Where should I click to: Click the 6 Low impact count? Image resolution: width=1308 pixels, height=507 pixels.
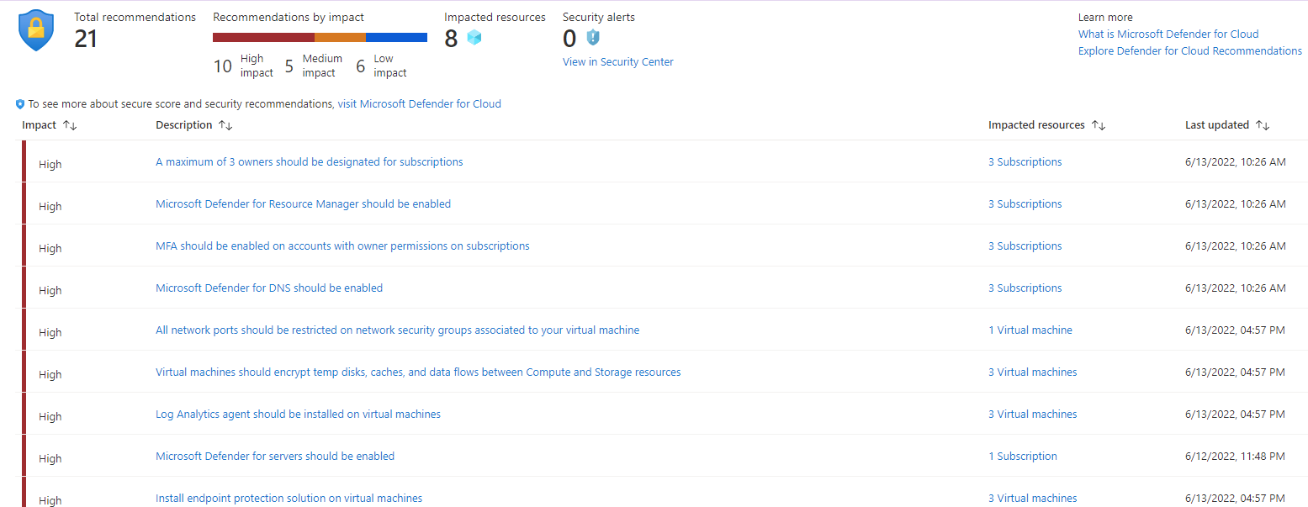pyautogui.click(x=381, y=66)
